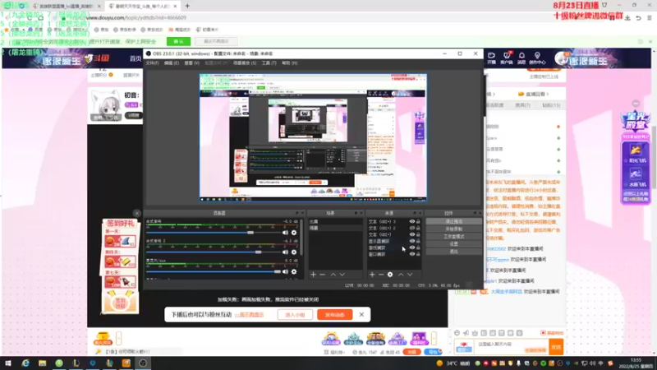The width and height of the screenshot is (657, 370).
Task: Select the display capture source row
Action: (x=394, y=241)
